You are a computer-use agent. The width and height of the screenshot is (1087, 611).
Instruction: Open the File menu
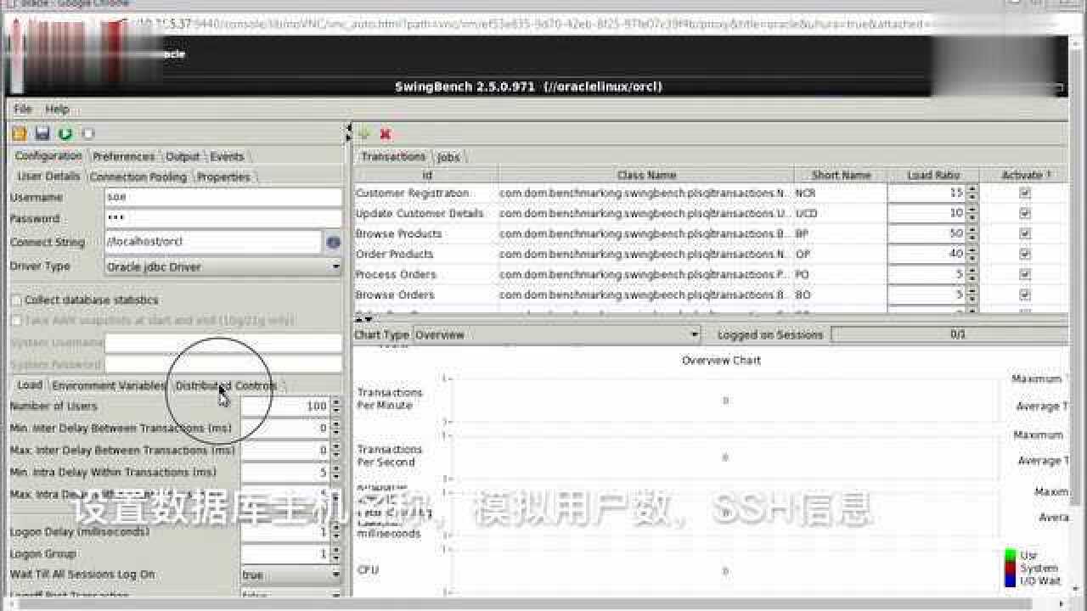(23, 109)
